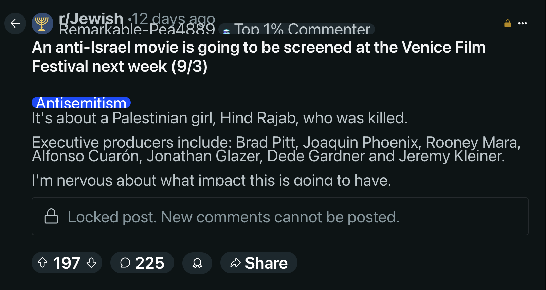This screenshot has width=546, height=290.
Task: Click the 197 vote score
Action: click(x=67, y=263)
